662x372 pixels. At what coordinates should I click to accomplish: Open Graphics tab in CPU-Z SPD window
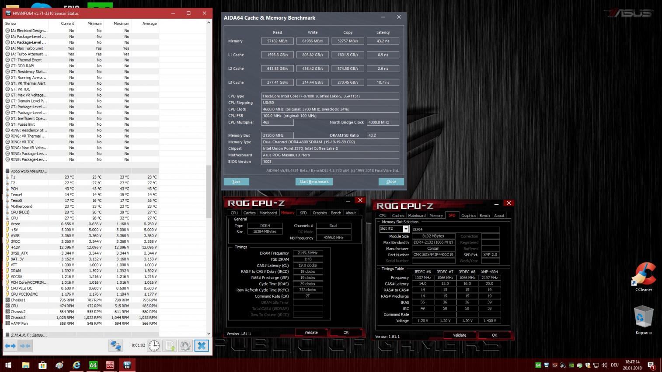[468, 215]
